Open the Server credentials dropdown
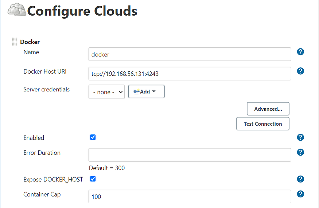 [x=106, y=92]
